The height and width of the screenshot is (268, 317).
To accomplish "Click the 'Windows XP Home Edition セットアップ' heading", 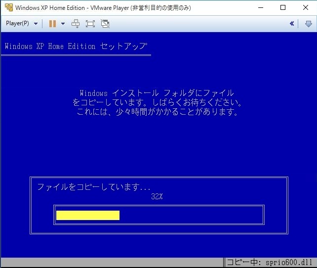I will (x=76, y=46).
